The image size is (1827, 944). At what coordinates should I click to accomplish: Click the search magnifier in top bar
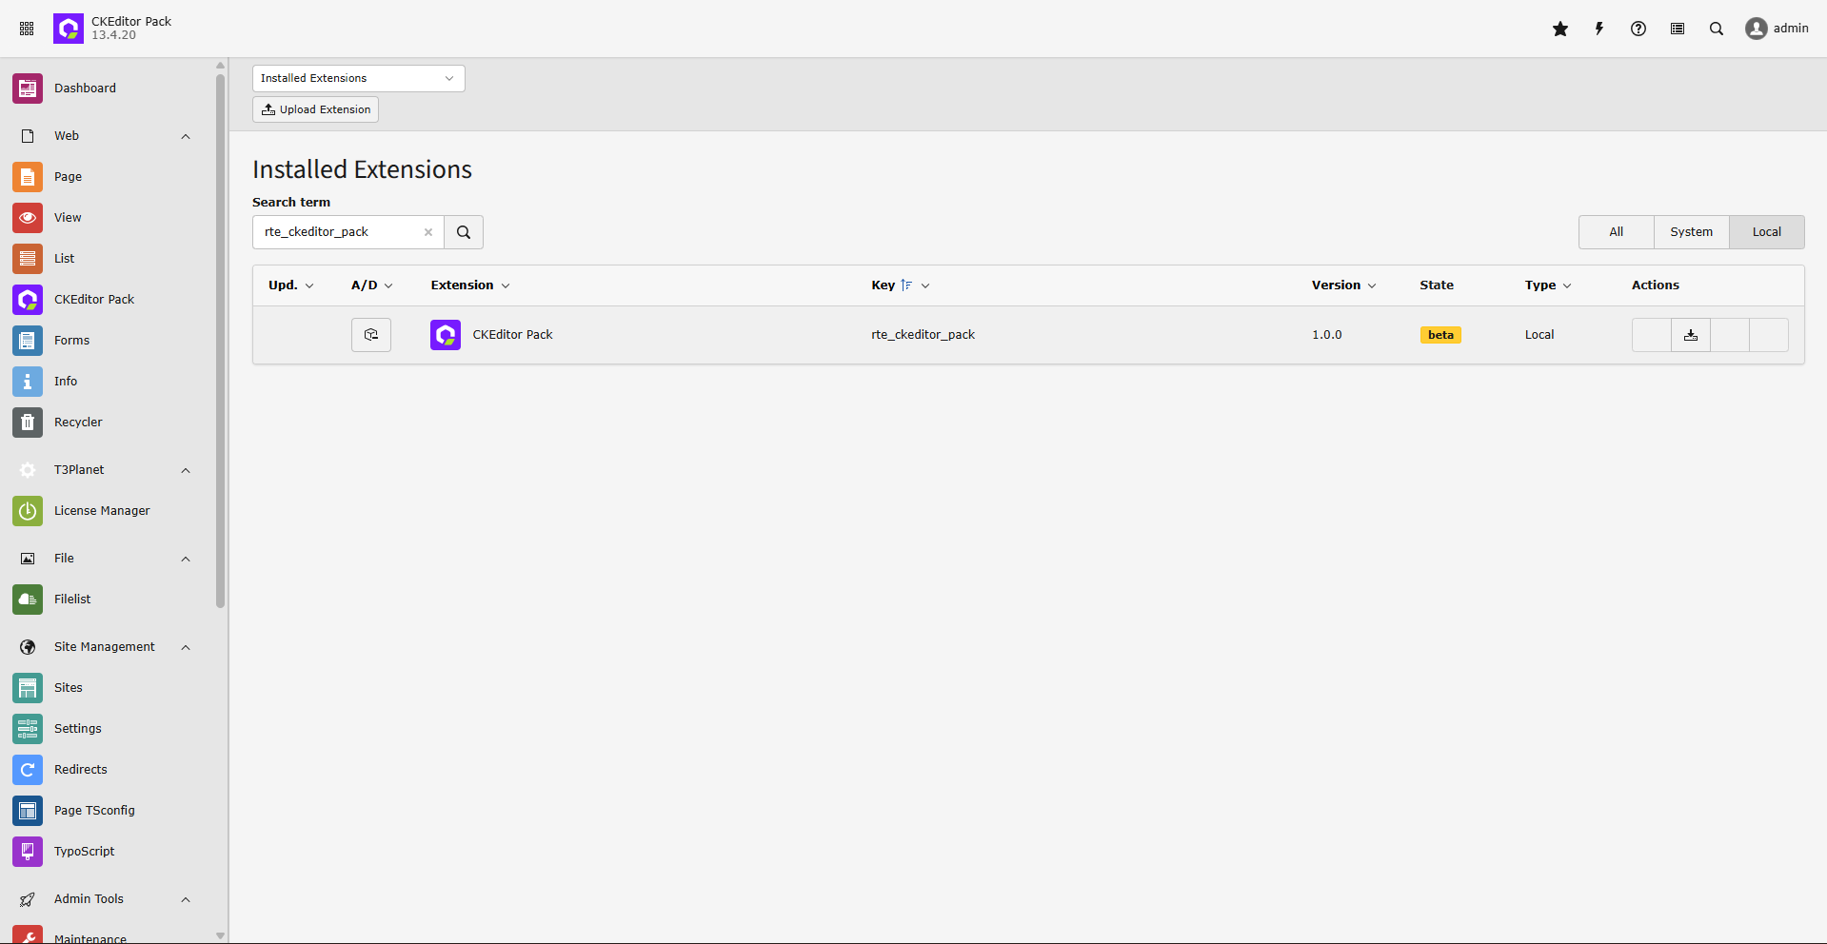[1716, 29]
